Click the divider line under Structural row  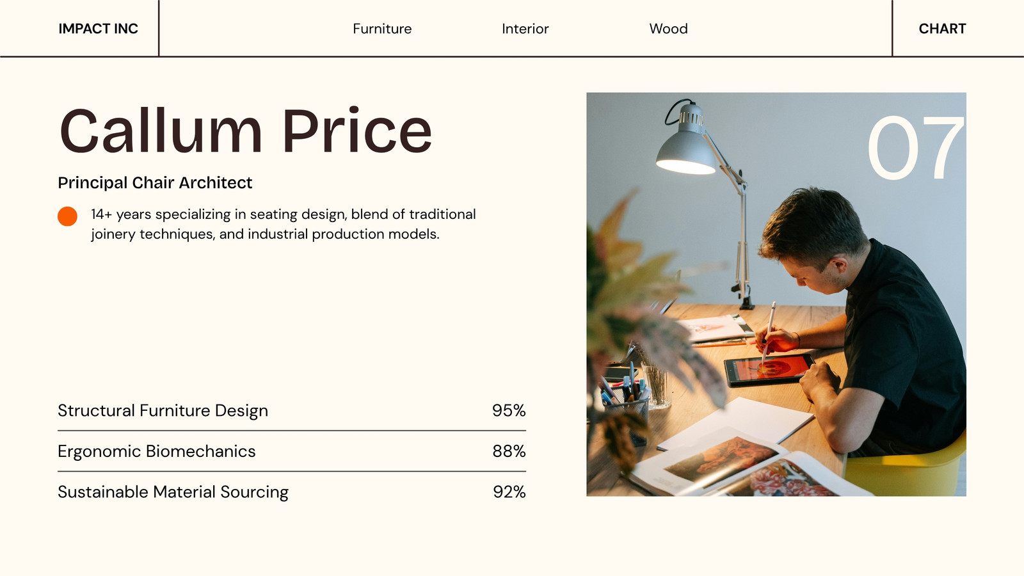[x=292, y=431]
